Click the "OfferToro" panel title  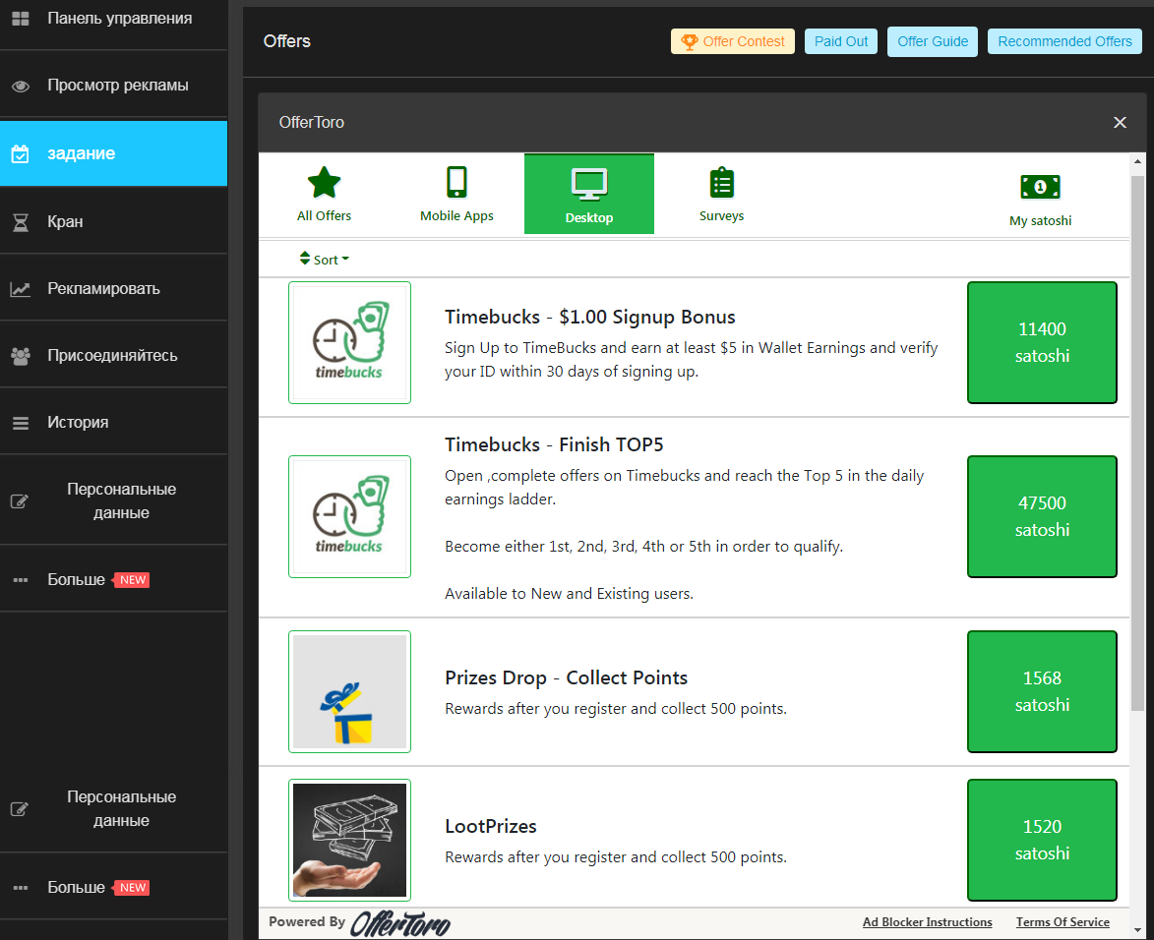(x=311, y=122)
